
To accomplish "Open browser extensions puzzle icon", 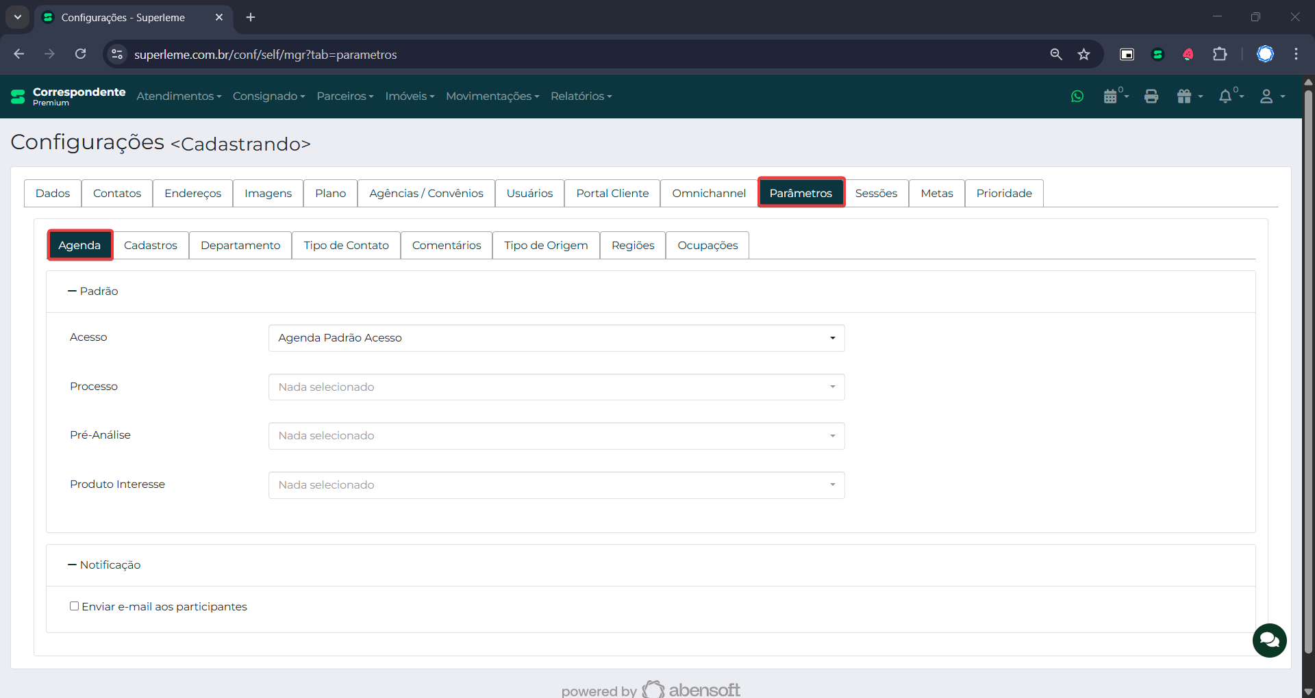I will [1220, 54].
